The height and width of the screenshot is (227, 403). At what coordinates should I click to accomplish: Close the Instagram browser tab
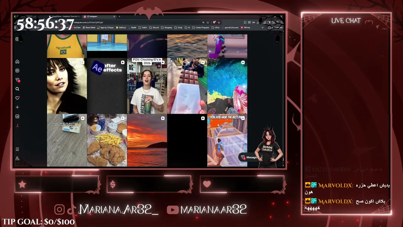(114, 16)
